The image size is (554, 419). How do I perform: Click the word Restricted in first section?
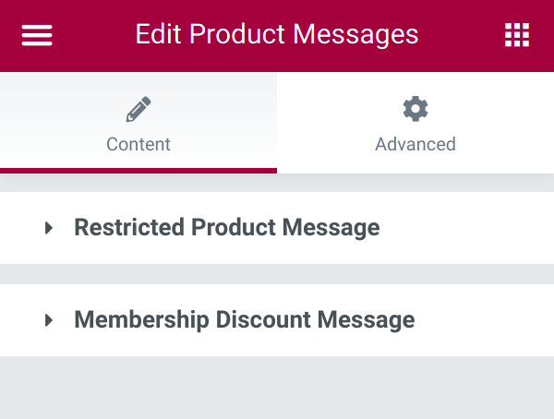(x=129, y=227)
